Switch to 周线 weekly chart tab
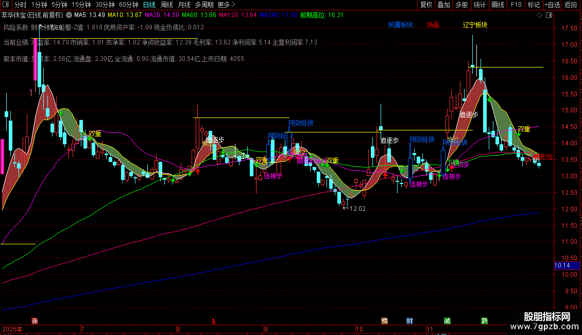The height and width of the screenshot is (335, 582). click(167, 5)
